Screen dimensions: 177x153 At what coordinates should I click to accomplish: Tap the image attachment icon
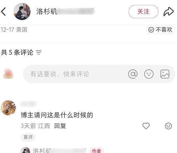[165, 74]
